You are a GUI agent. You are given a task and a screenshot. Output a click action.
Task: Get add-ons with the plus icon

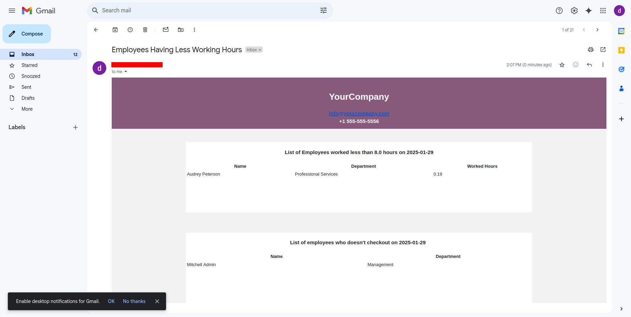click(x=621, y=119)
